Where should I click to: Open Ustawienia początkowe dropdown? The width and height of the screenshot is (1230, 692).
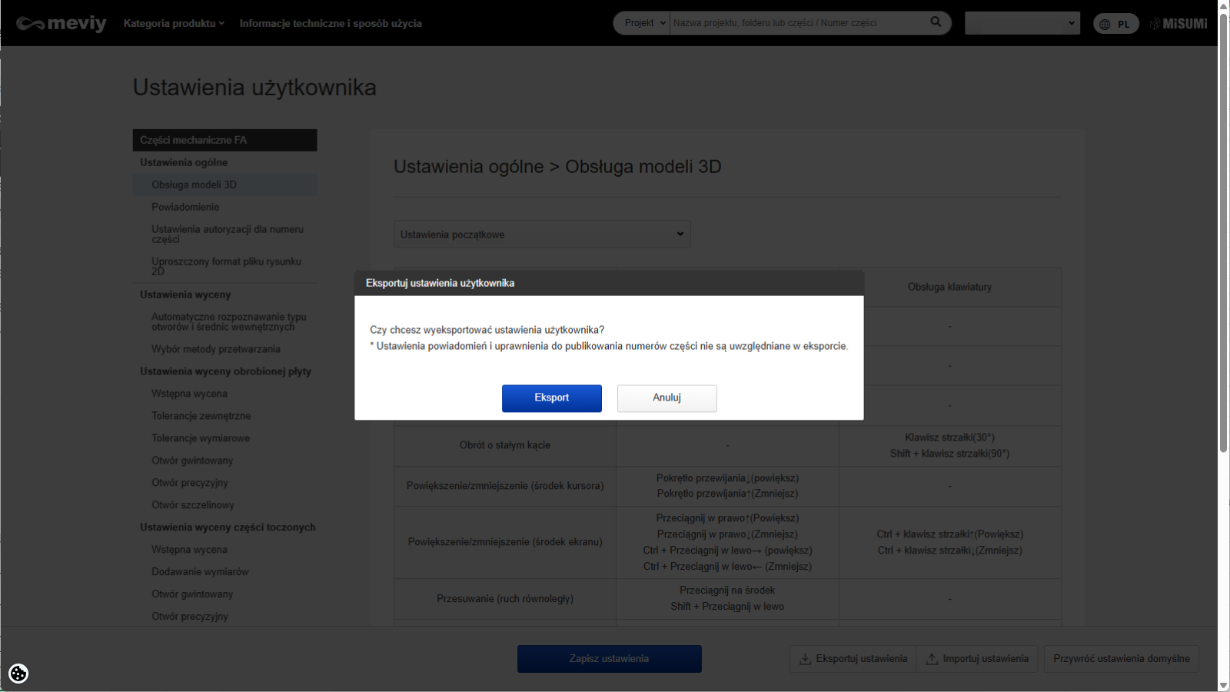click(542, 235)
